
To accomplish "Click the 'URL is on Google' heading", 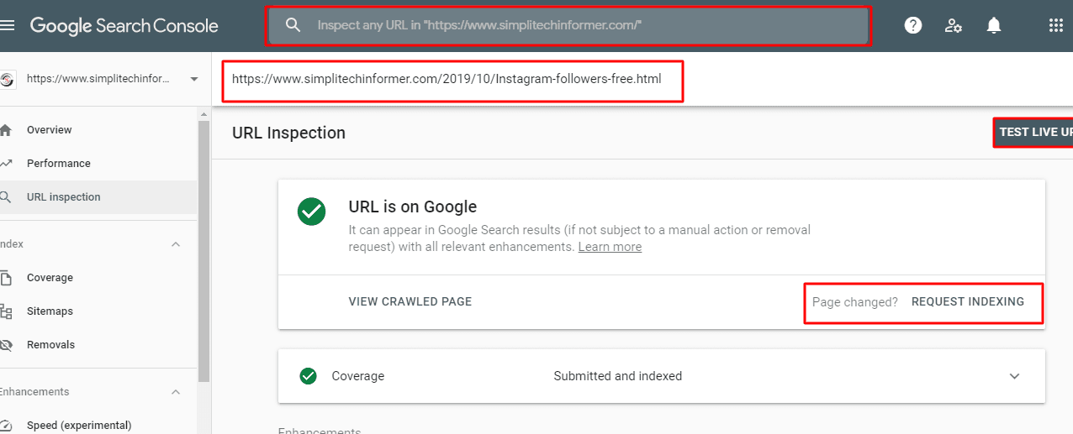I will click(413, 207).
